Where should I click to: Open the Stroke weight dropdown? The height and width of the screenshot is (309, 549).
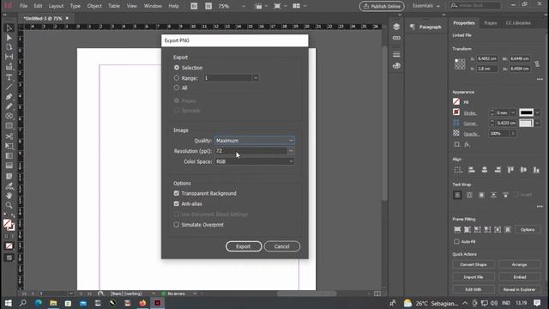tap(513, 112)
